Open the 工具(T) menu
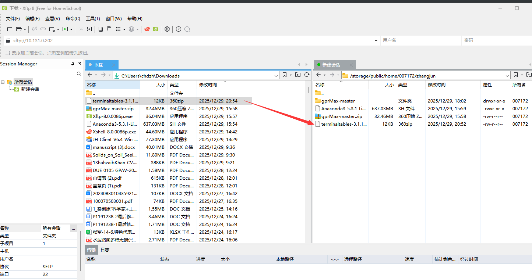The height and width of the screenshot is (280, 532). click(x=93, y=19)
